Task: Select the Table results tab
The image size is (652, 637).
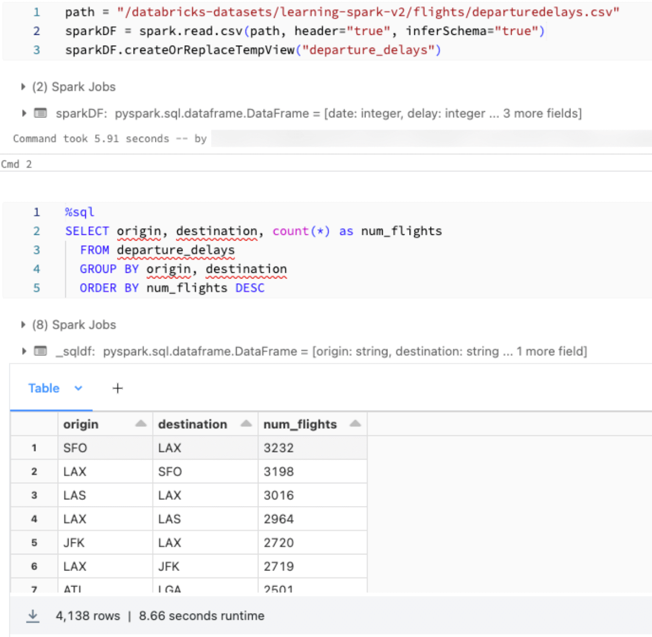Action: [x=44, y=388]
